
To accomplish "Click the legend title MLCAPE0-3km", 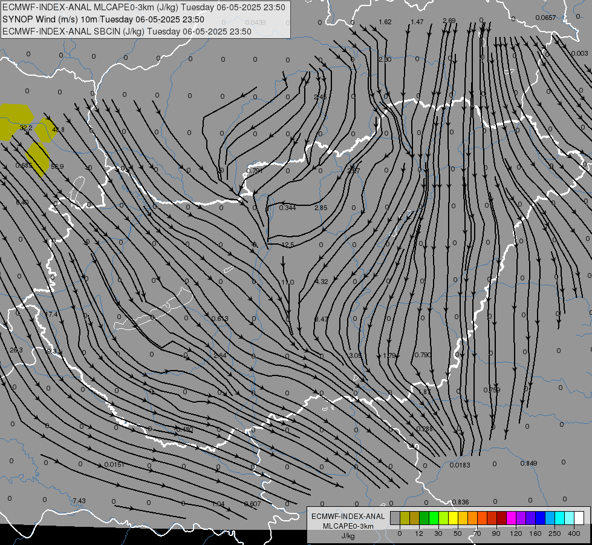I will [348, 526].
